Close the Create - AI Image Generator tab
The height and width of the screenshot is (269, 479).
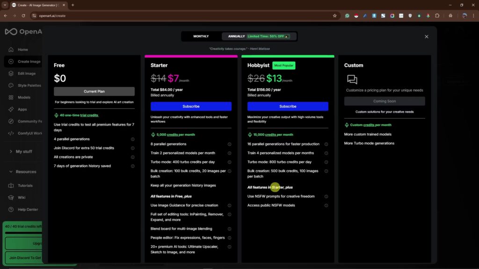64,5
